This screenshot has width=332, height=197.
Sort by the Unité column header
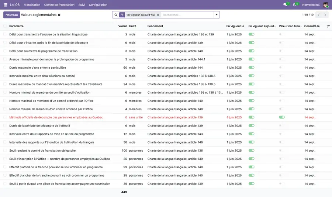(x=132, y=26)
